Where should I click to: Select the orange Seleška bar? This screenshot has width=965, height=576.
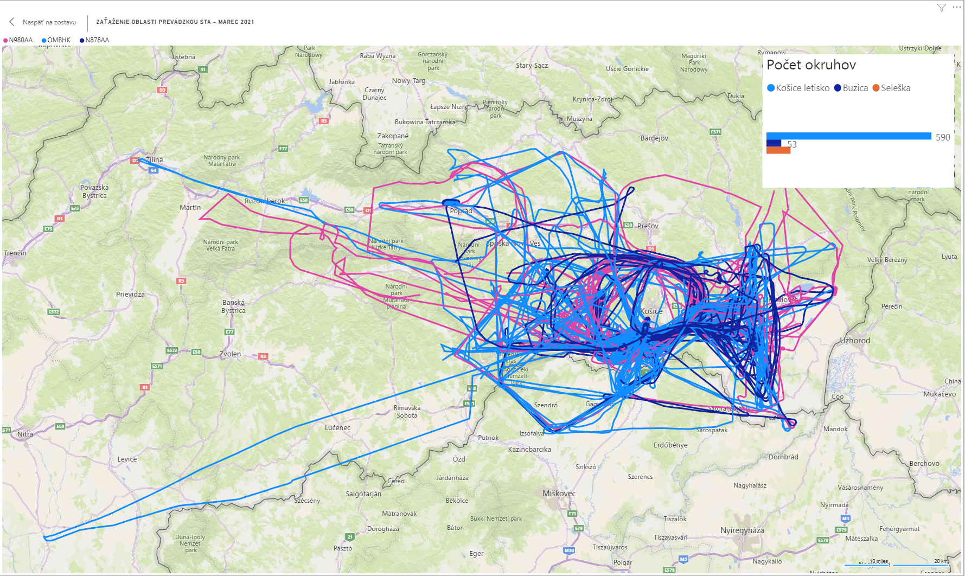778,150
